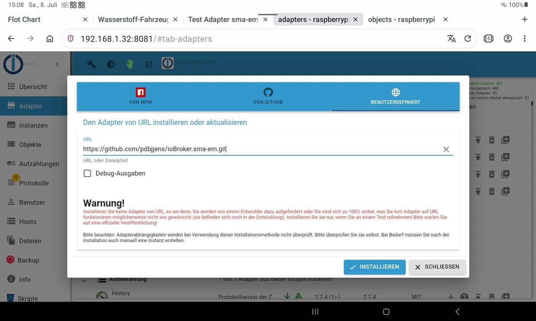
Task: Tap the Android recent apps button
Action: pos(315,312)
